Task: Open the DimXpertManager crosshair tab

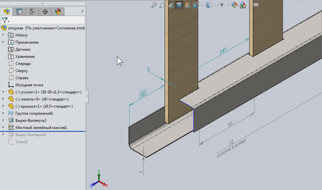Action: click(45, 12)
